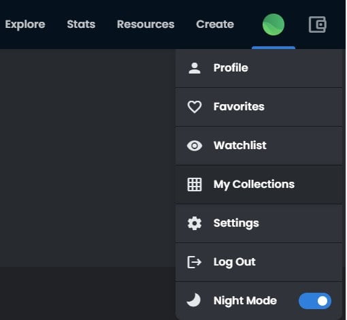Toggle the Night Mode switch off
The width and height of the screenshot is (347, 320).
(315, 301)
